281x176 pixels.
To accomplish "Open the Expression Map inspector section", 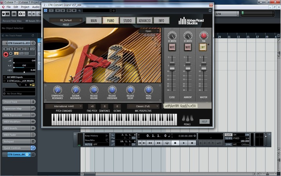I will 19,108.
